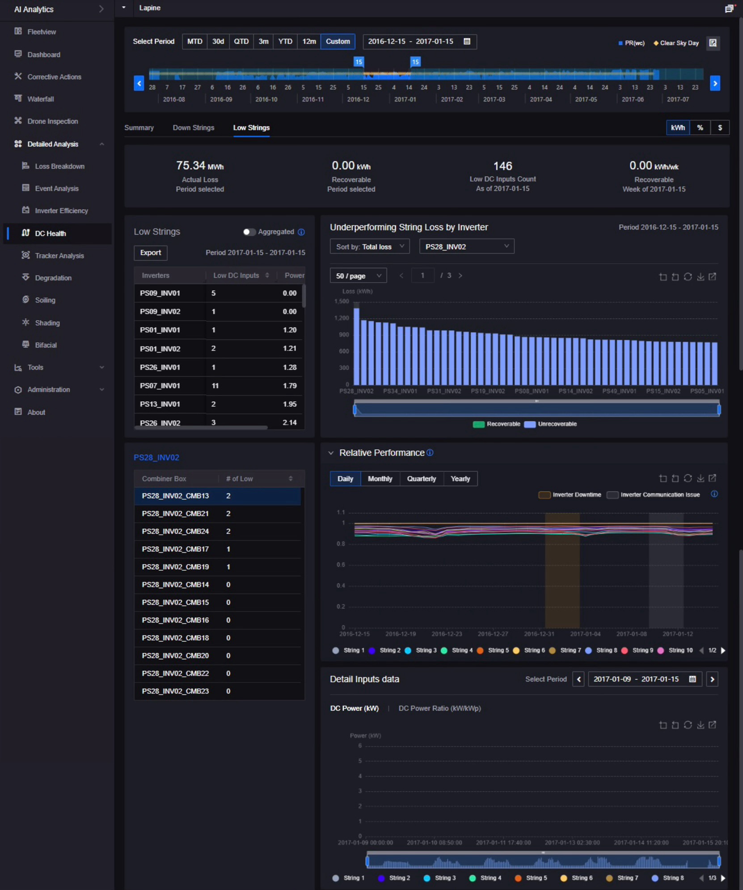Viewport: 743px width, 890px height.
Task: Select the Quarterly performance tab
Action: coord(421,479)
